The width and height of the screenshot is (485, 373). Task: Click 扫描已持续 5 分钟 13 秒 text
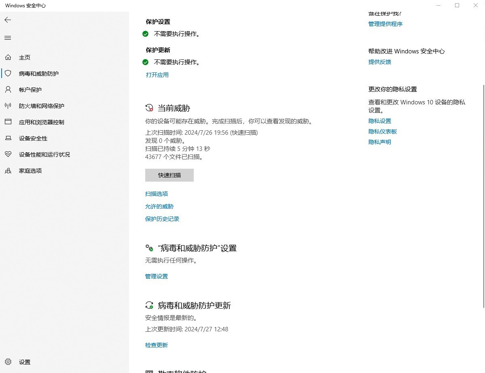coord(178,149)
